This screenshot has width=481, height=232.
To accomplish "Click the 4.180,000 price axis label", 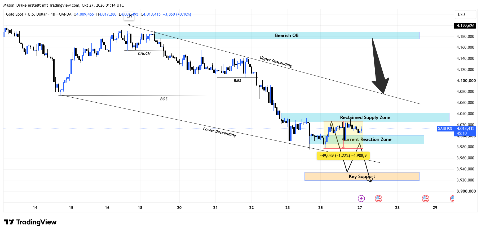I will coord(465,37).
